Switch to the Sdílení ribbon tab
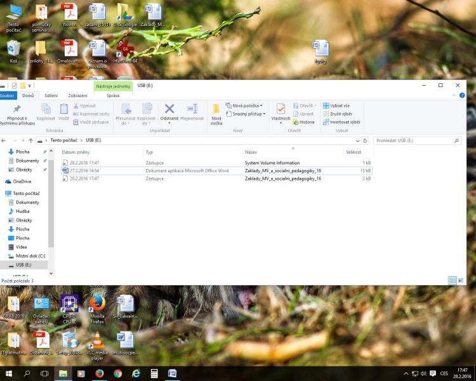The image size is (476, 381). 51,95
